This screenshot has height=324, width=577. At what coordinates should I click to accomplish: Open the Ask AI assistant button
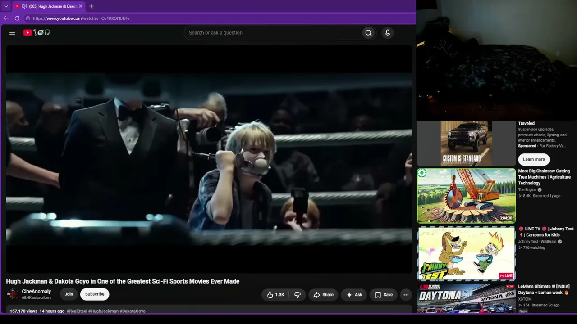(x=354, y=295)
